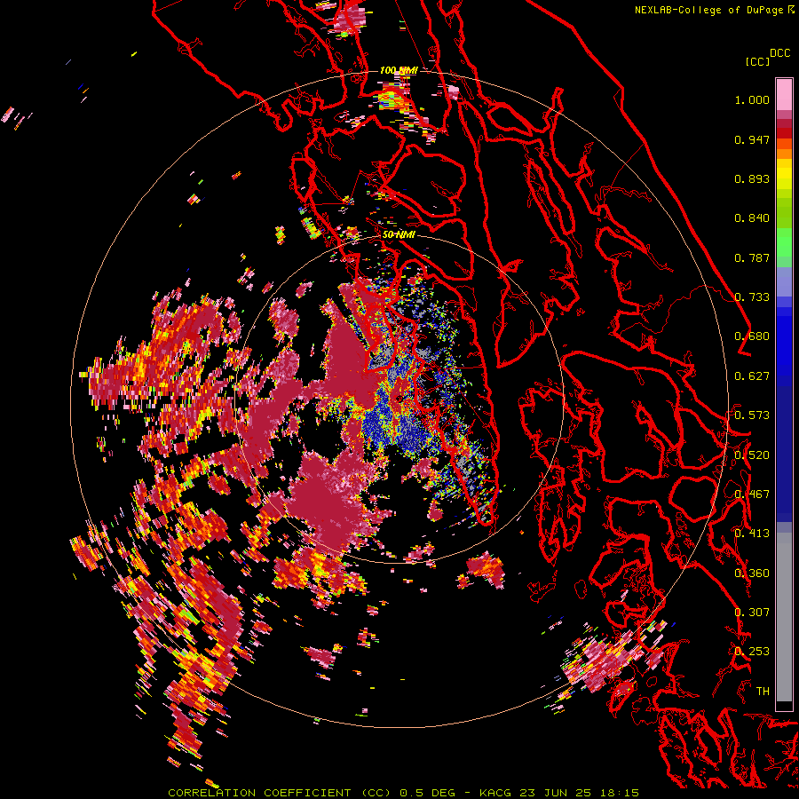Click the 0.680 color scale value
Viewport: 799px width, 799px height.
pyautogui.click(x=752, y=336)
